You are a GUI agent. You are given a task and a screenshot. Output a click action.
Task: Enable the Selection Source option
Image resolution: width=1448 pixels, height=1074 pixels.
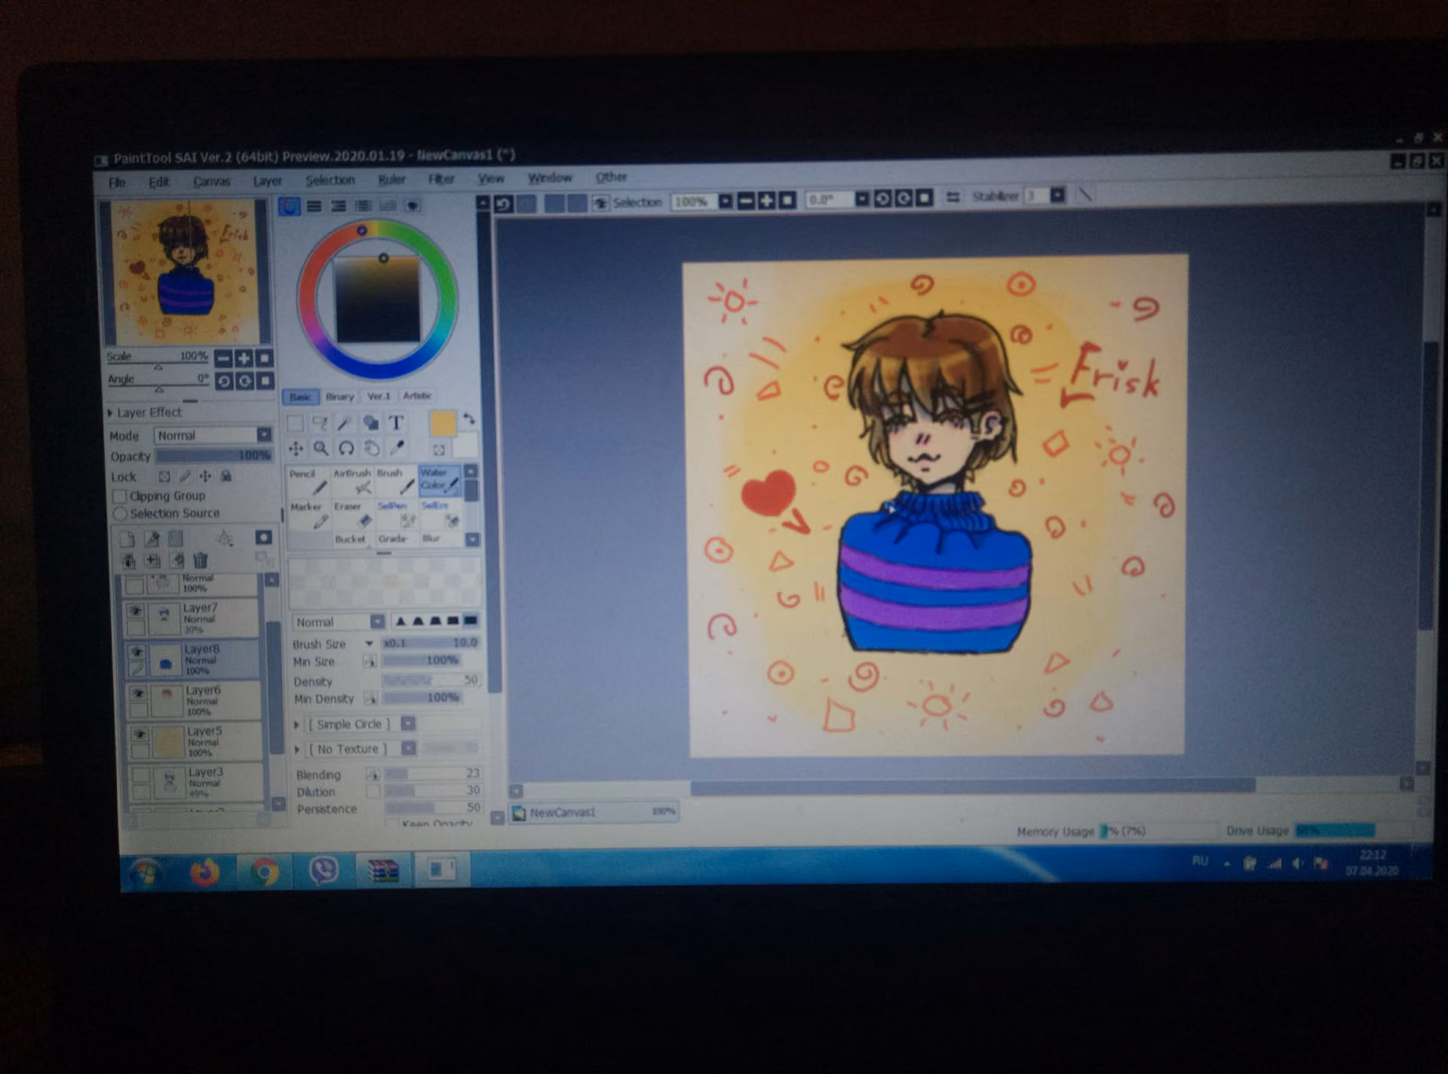point(119,514)
